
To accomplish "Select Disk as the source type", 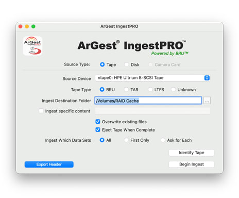I will tap(127, 64).
